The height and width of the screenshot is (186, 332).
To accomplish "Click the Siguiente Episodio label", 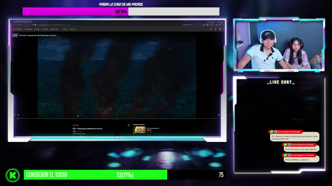I will pos(139,125).
